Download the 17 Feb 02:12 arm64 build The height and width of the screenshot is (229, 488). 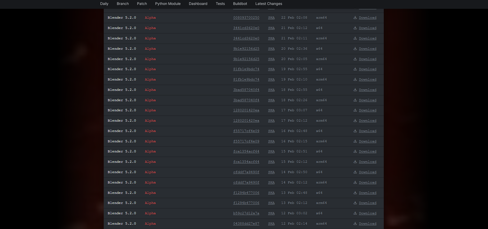368,121
